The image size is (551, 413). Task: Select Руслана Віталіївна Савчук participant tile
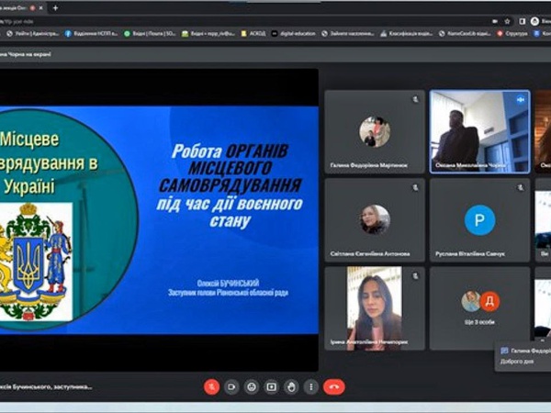pos(480,220)
